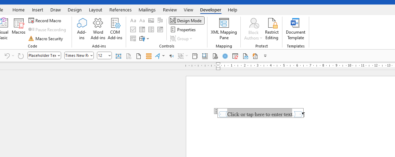Click the text box icon in quick toolbar
The image size is (395, 157).
click(x=118, y=56)
